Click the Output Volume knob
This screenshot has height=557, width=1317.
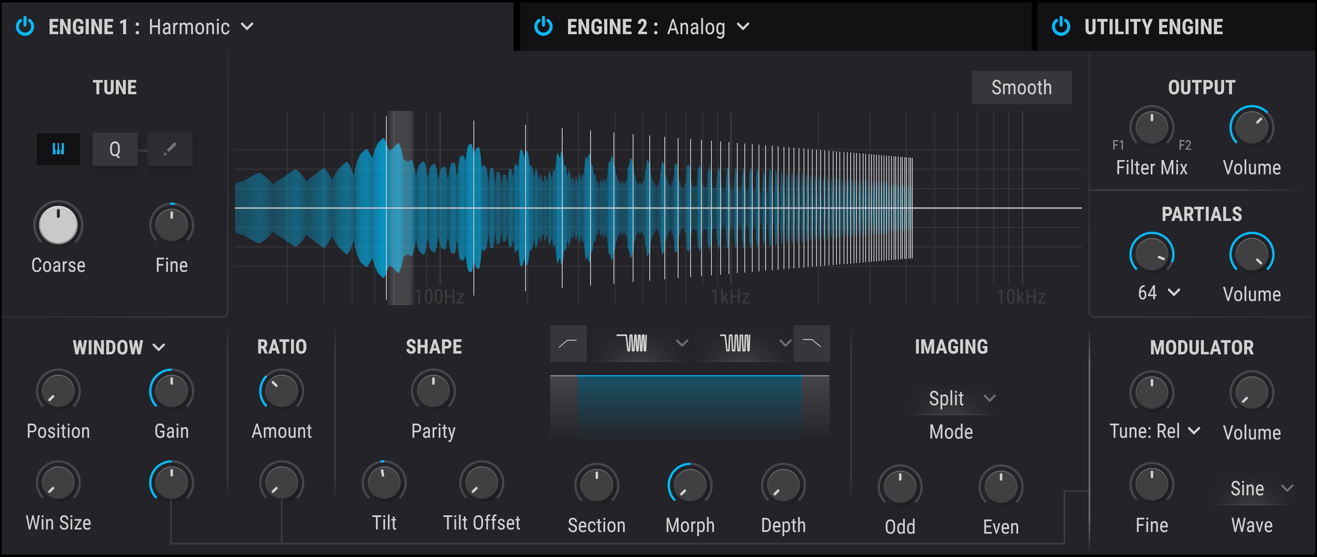click(x=1252, y=127)
